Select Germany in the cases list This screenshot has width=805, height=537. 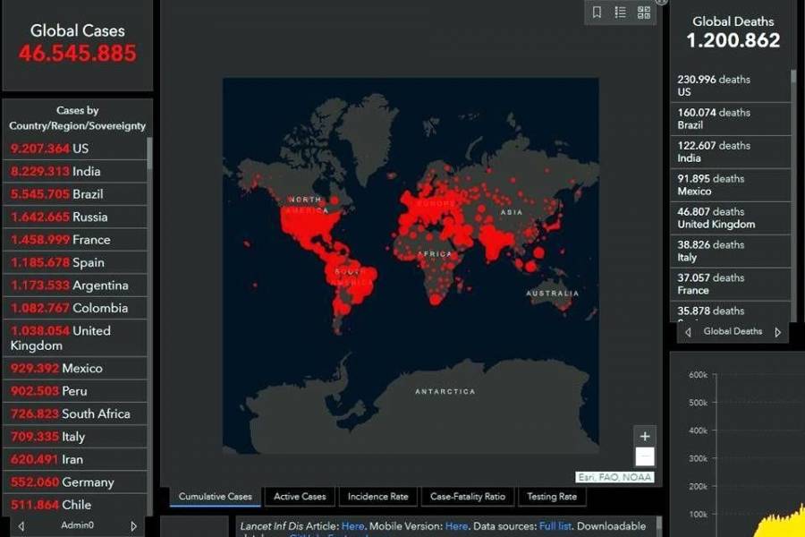click(75, 482)
